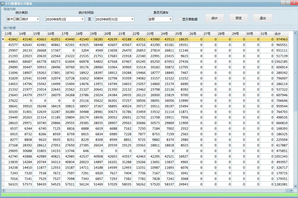Select the 25号 column header

(181, 33)
